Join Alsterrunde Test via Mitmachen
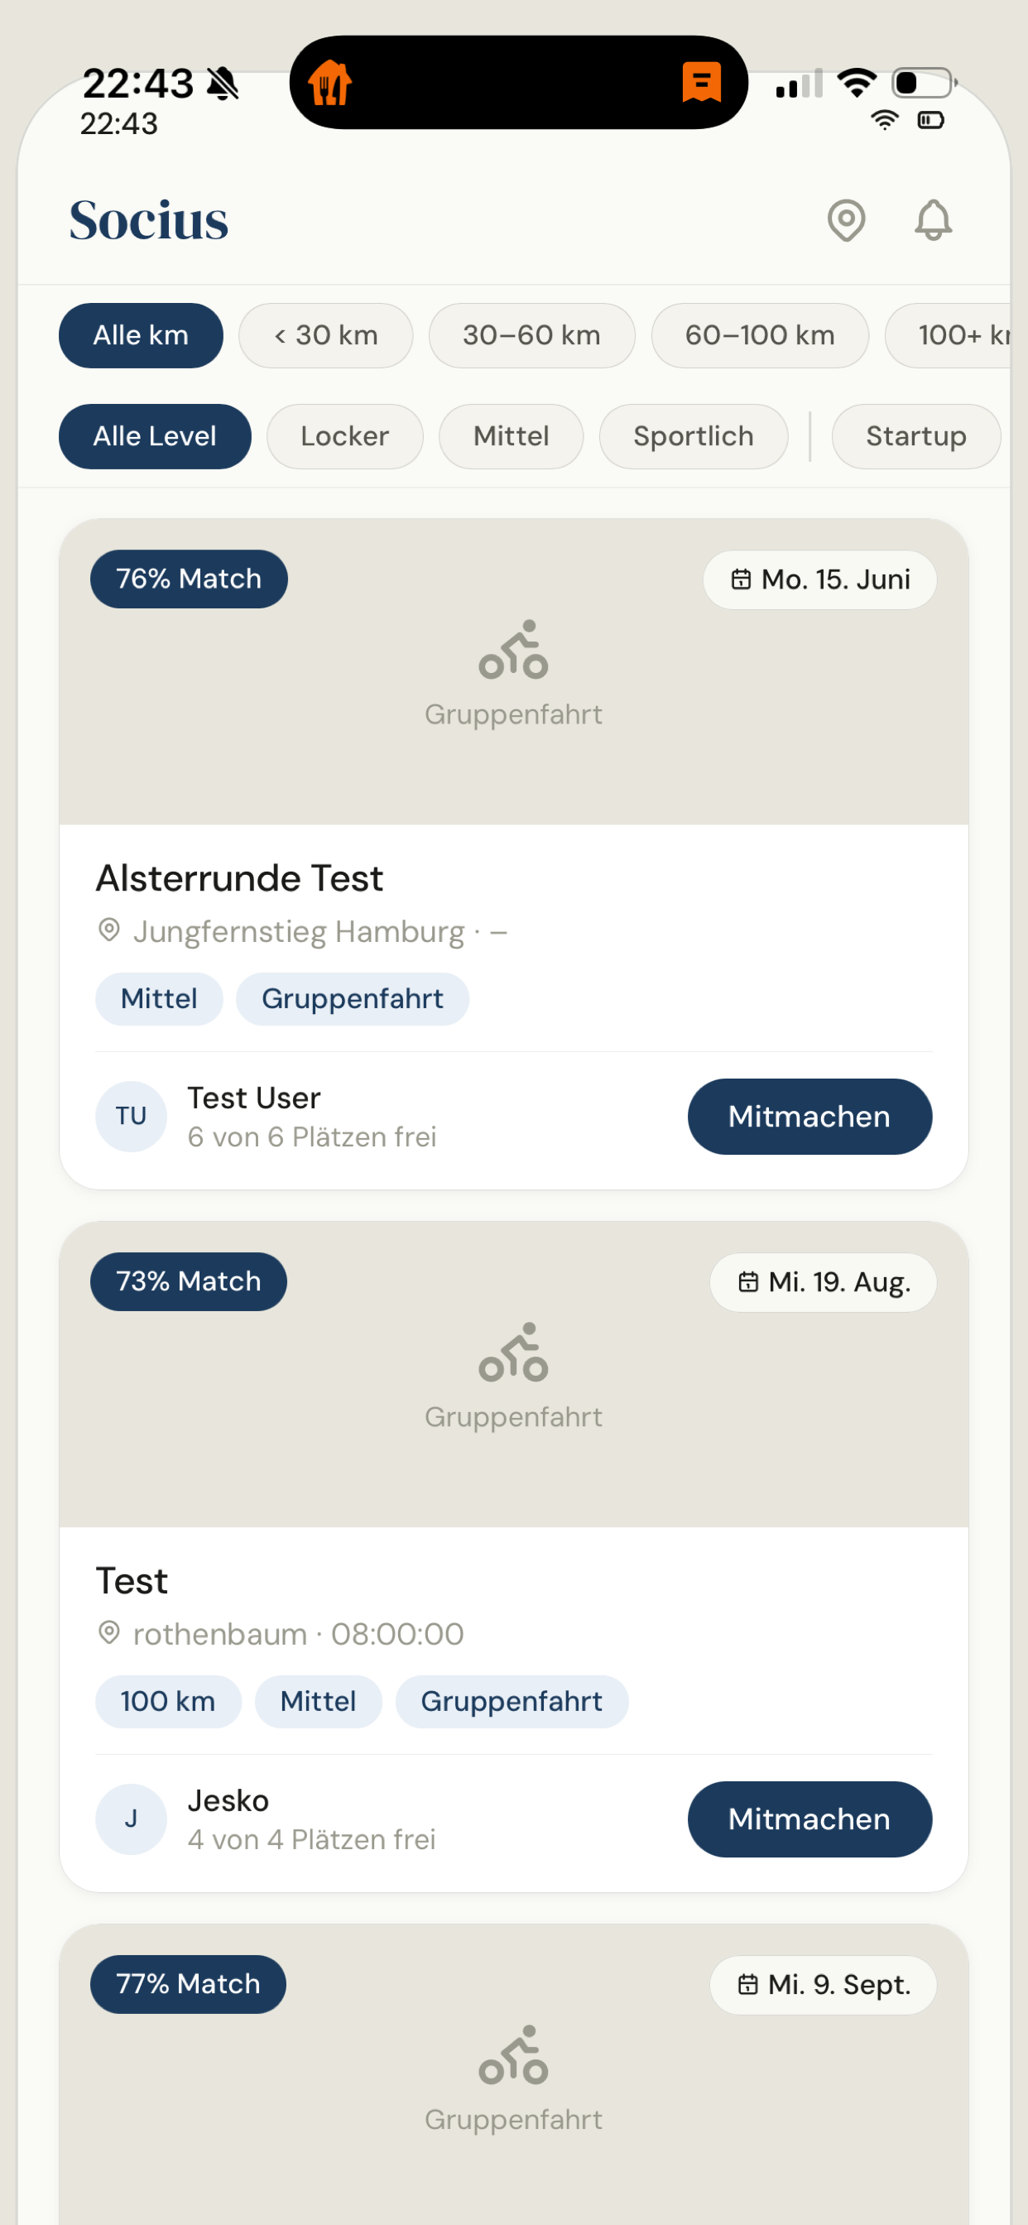This screenshot has width=1028, height=2225. coord(809,1116)
